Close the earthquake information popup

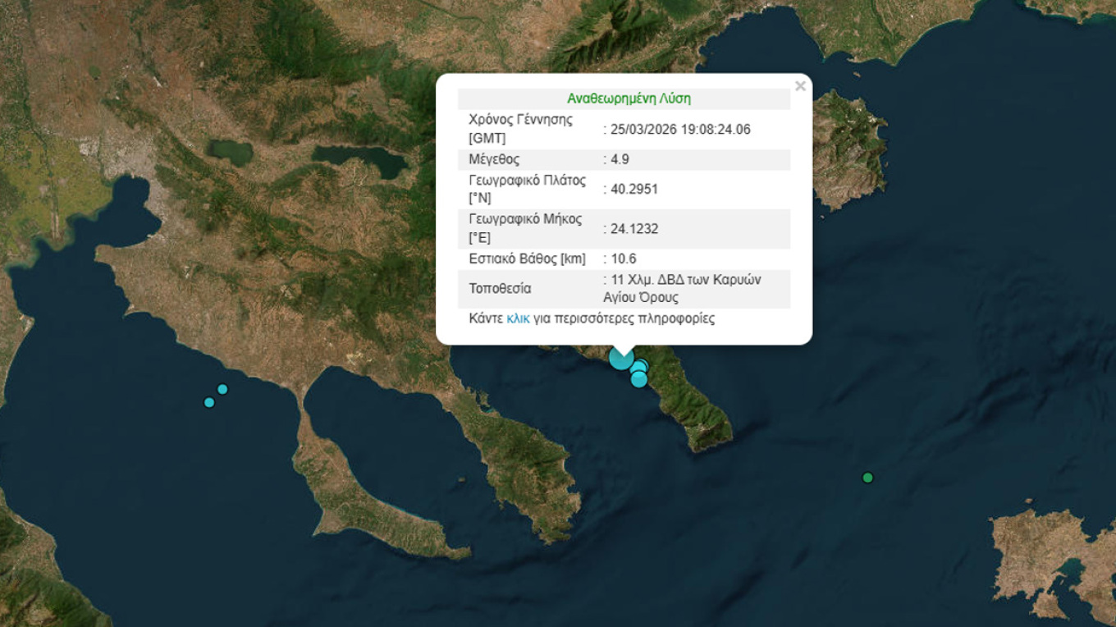(x=800, y=86)
